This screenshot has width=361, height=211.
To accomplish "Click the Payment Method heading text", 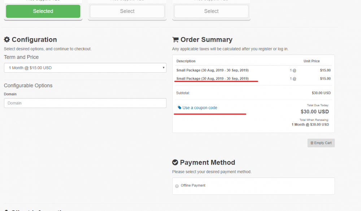I will 208,162.
